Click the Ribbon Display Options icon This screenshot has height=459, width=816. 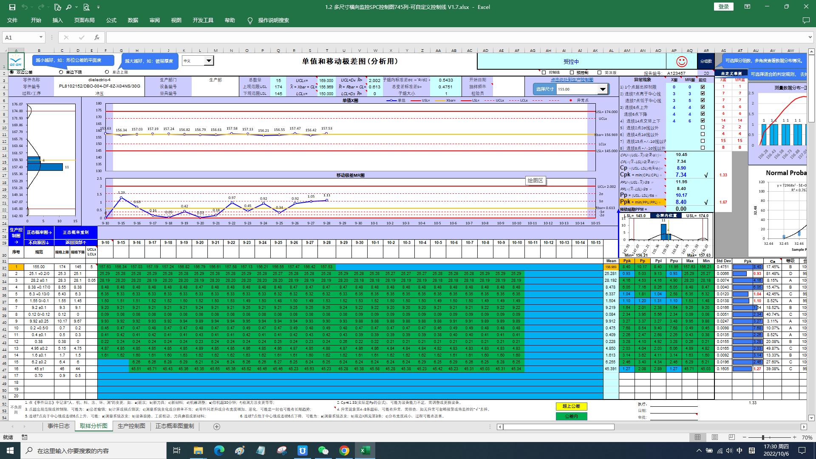747,7
